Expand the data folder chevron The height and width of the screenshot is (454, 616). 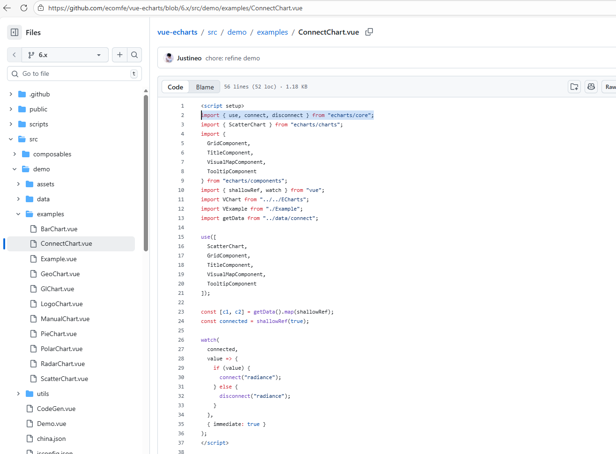click(18, 199)
